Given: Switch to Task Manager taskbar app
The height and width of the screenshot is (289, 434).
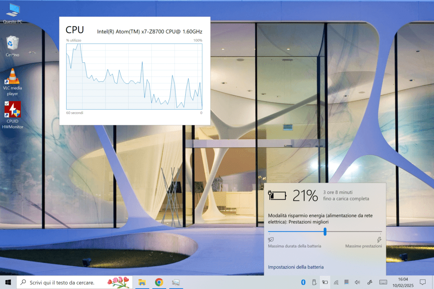Looking at the screenshot, I should click(176, 282).
